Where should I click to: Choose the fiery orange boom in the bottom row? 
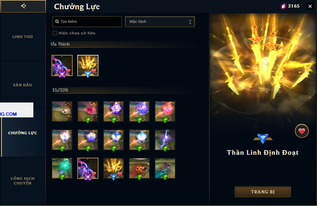139,168
